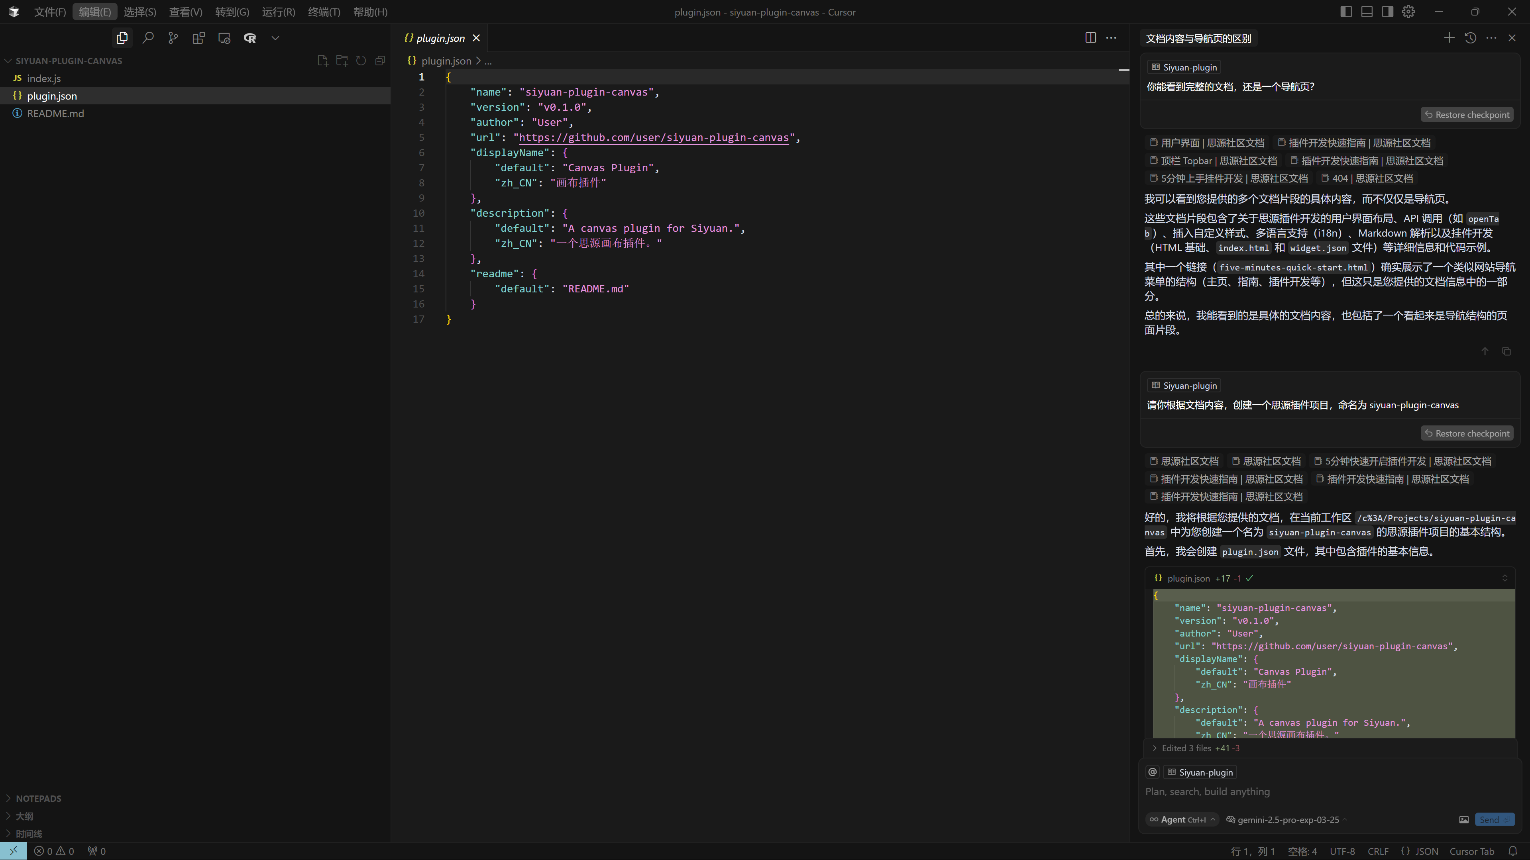Viewport: 1530px width, 860px height.
Task: Open the Agent mode dropdown
Action: pyautogui.click(x=1182, y=820)
